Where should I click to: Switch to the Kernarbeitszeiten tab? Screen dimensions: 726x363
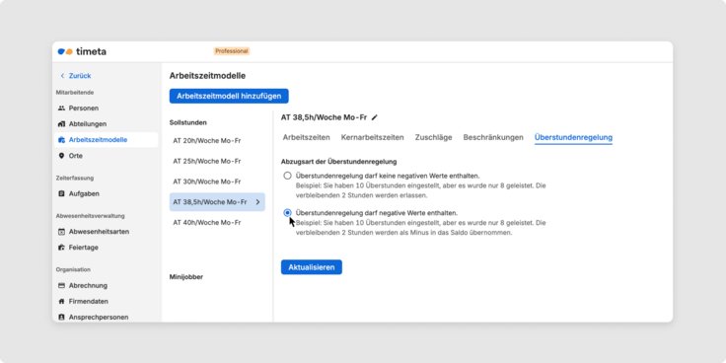pos(372,137)
